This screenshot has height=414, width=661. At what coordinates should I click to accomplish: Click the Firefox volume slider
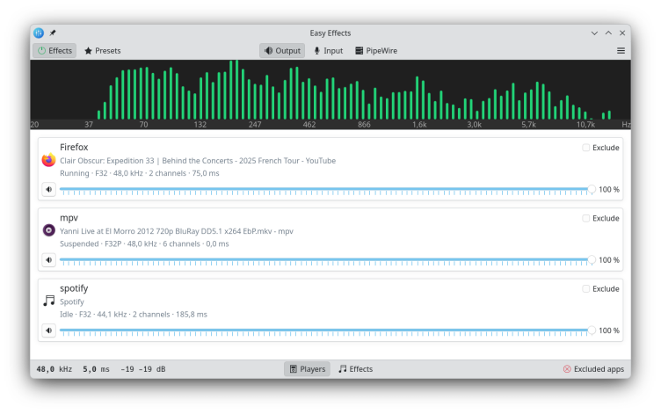point(325,189)
